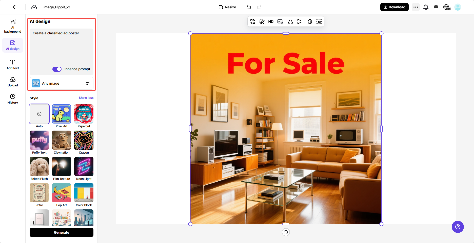Select the Pixel Art style
The width and height of the screenshot is (474, 243).
click(x=61, y=114)
